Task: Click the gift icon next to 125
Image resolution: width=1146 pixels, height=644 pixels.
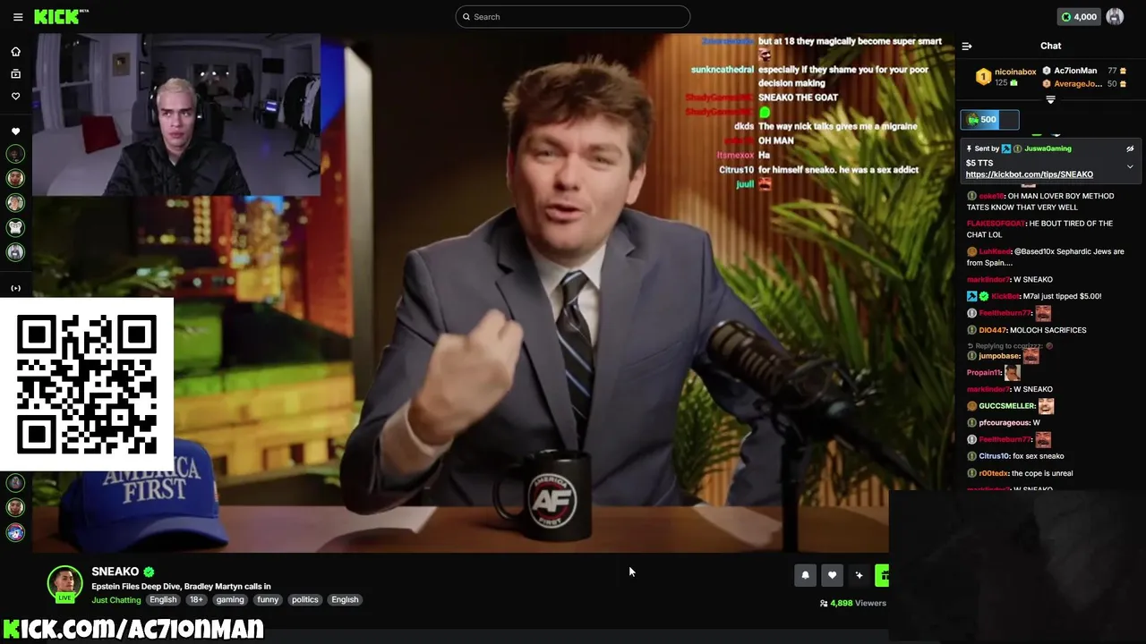Action: (1014, 83)
